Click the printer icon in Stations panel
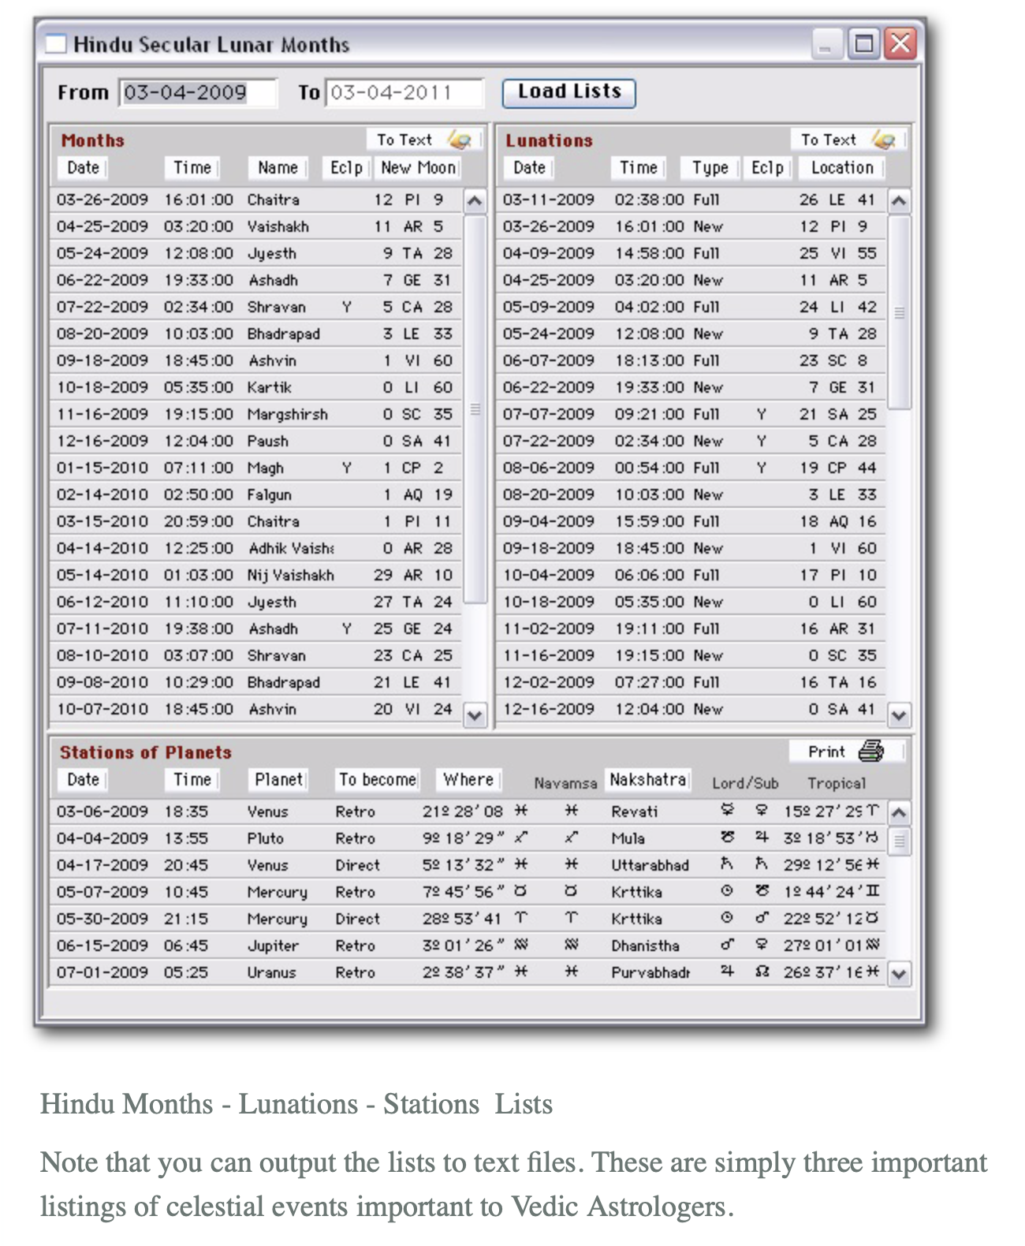This screenshot has height=1246, width=1025. pyautogui.click(x=870, y=752)
